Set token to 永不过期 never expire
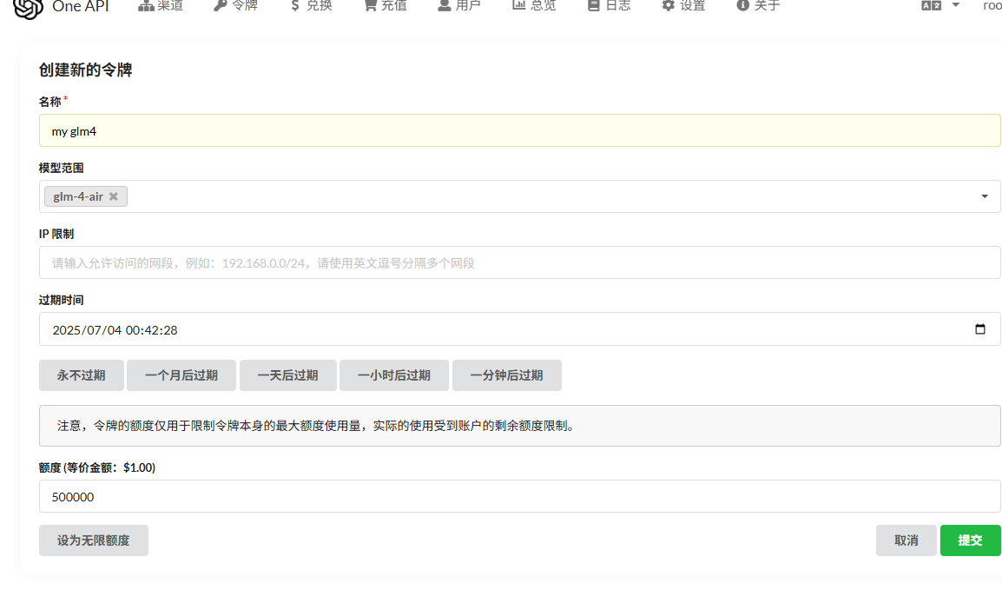Image resolution: width=1002 pixels, height=590 pixels. 81,375
